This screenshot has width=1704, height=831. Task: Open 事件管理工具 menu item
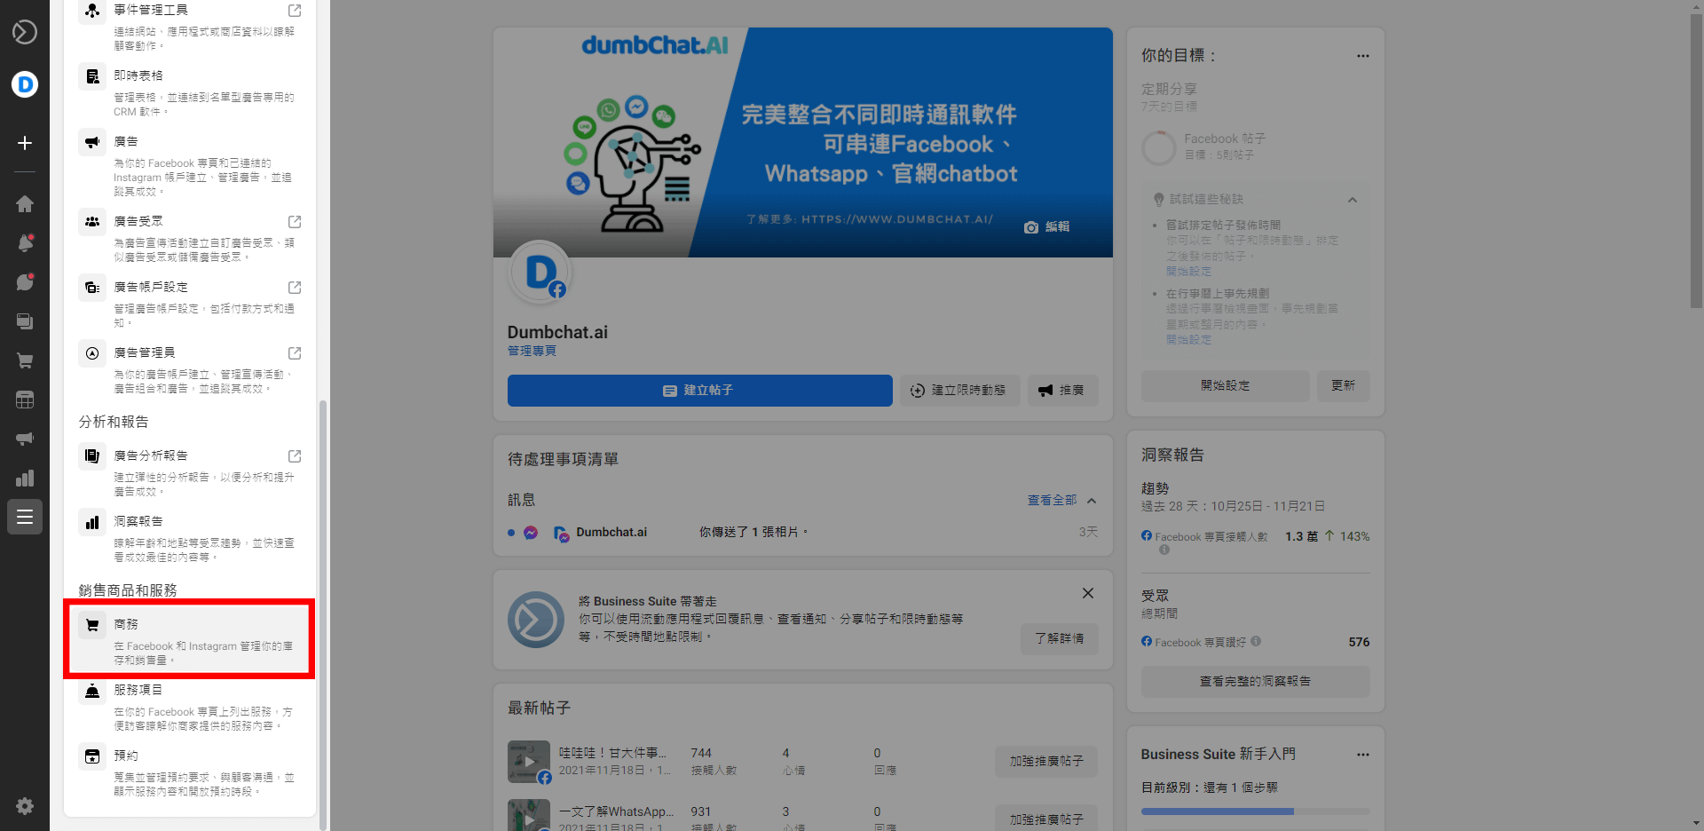tap(190, 28)
